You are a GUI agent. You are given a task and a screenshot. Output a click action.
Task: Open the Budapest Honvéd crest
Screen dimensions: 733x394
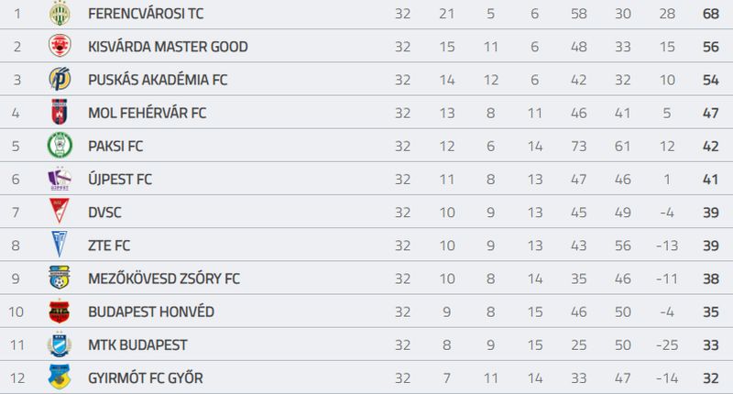60,312
